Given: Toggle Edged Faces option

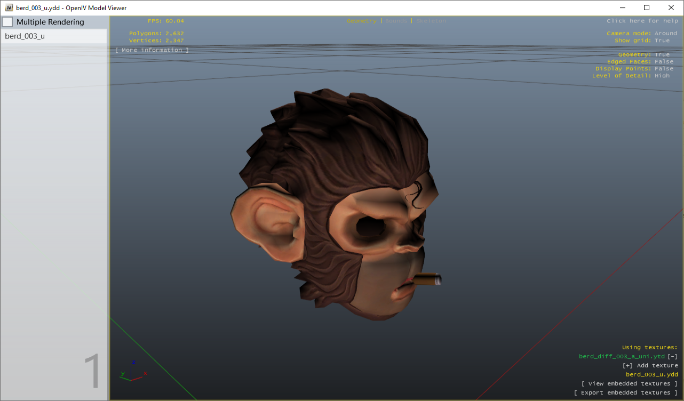Looking at the screenshot, I should [x=664, y=62].
